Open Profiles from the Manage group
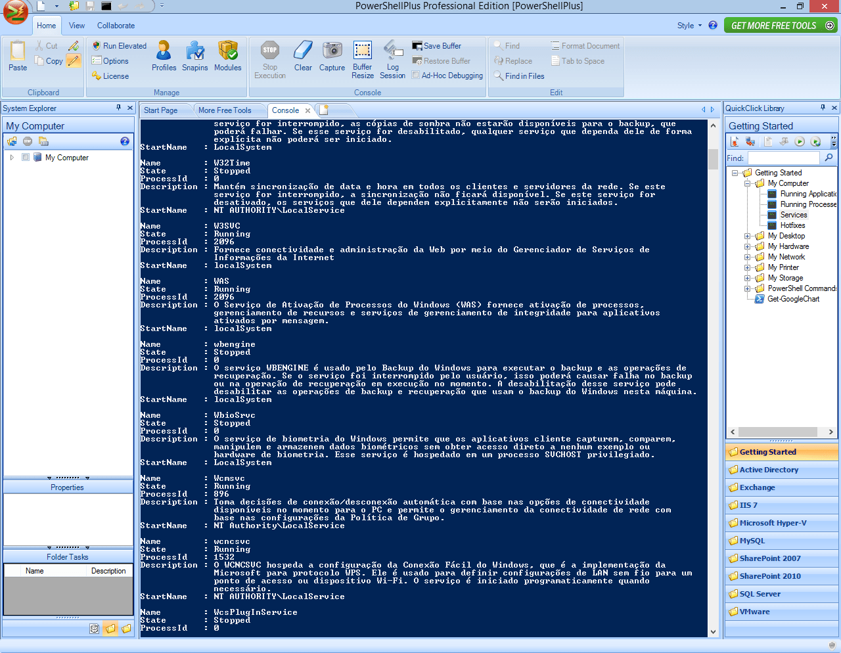 [x=164, y=56]
